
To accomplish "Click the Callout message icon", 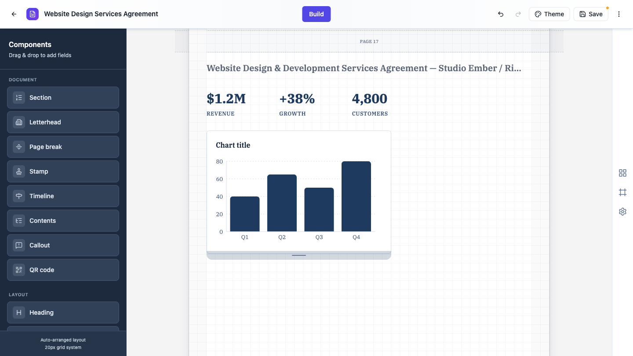I will (x=19, y=245).
